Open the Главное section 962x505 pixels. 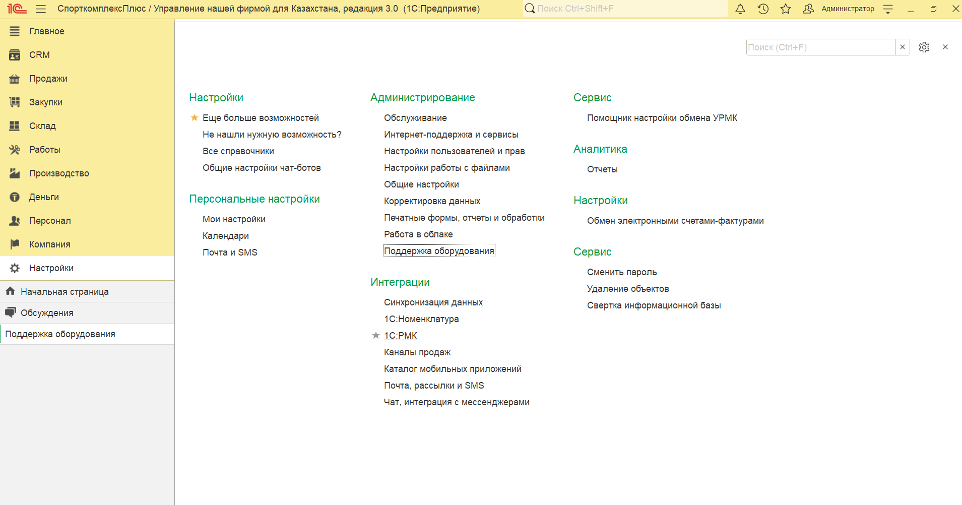coord(87,31)
